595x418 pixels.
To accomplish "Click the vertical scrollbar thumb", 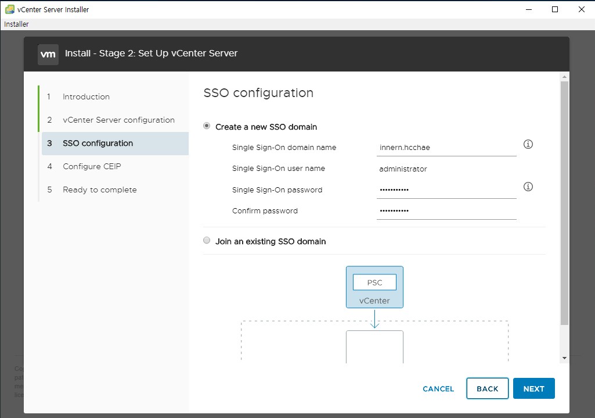I will [x=564, y=203].
